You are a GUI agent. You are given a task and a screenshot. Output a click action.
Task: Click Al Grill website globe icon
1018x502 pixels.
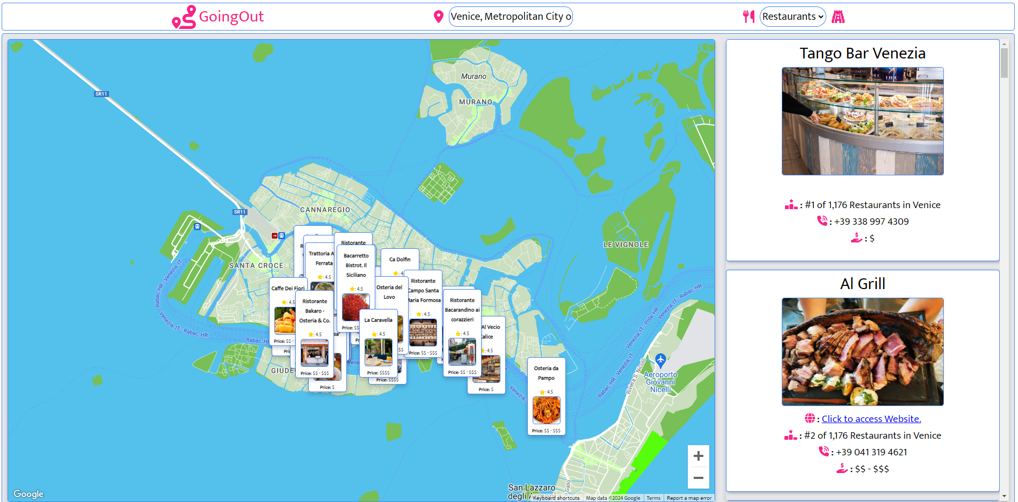[810, 418]
